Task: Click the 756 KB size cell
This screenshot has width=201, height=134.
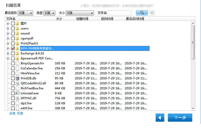Action: 60,98
